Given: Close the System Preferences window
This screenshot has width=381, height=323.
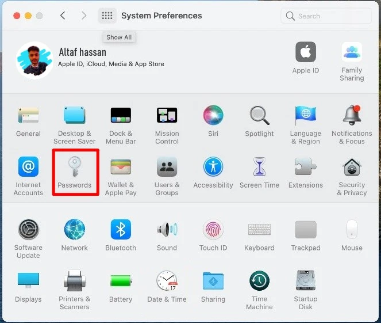Looking at the screenshot, I should [x=17, y=16].
